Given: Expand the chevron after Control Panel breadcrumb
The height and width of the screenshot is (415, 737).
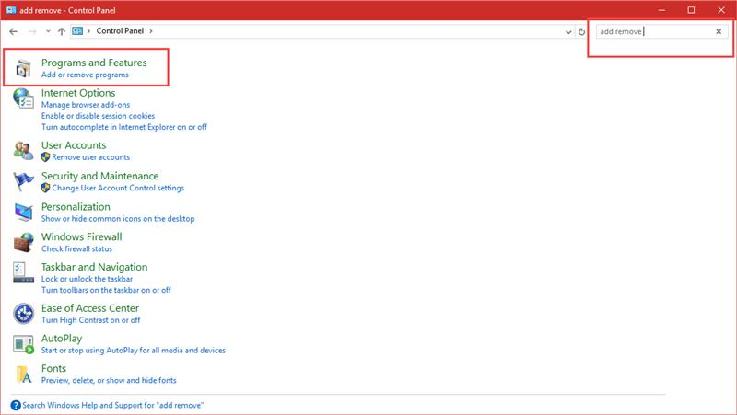Looking at the screenshot, I should [x=151, y=31].
